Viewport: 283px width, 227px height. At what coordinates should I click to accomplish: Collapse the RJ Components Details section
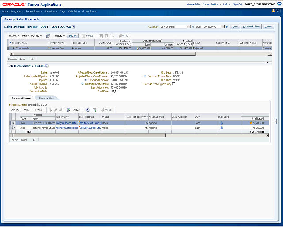10,66
